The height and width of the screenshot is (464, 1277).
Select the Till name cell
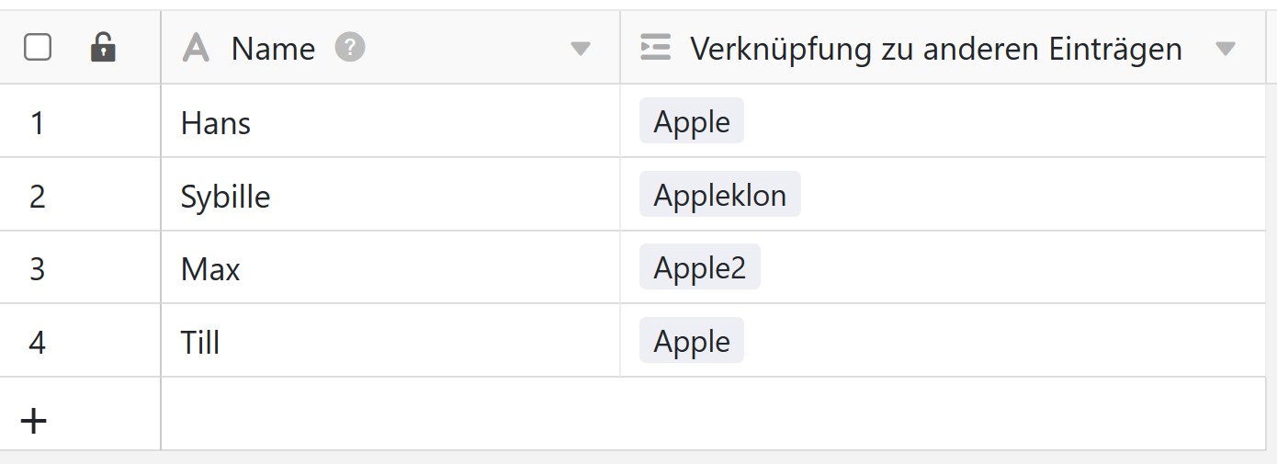tap(390, 341)
